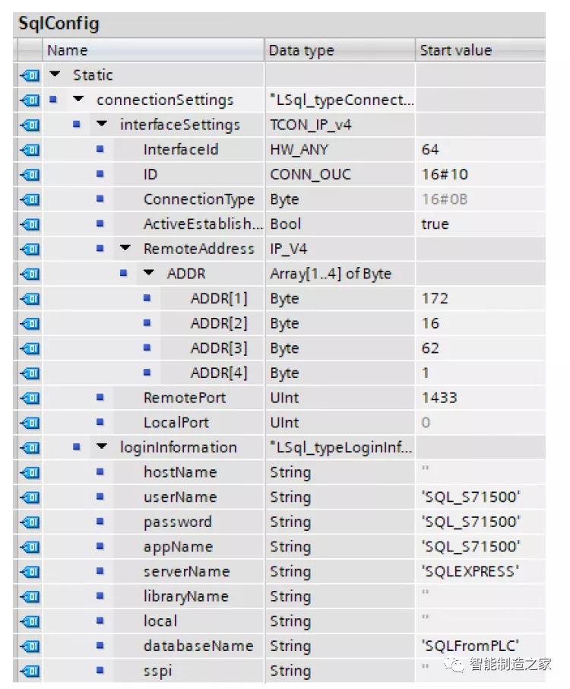570x689 pixels.
Task: Click the tag icon in the ADDR[3] row
Action: (x=30, y=348)
